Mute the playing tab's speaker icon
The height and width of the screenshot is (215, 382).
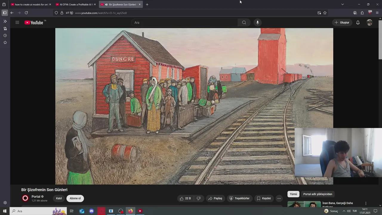coord(107,4)
